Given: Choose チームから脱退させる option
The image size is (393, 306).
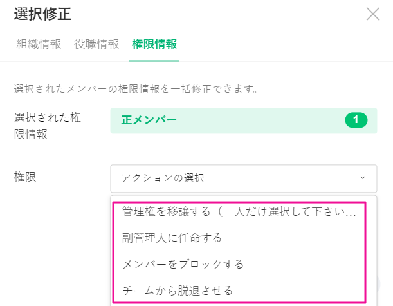Looking at the screenshot, I should pyautogui.click(x=177, y=291).
